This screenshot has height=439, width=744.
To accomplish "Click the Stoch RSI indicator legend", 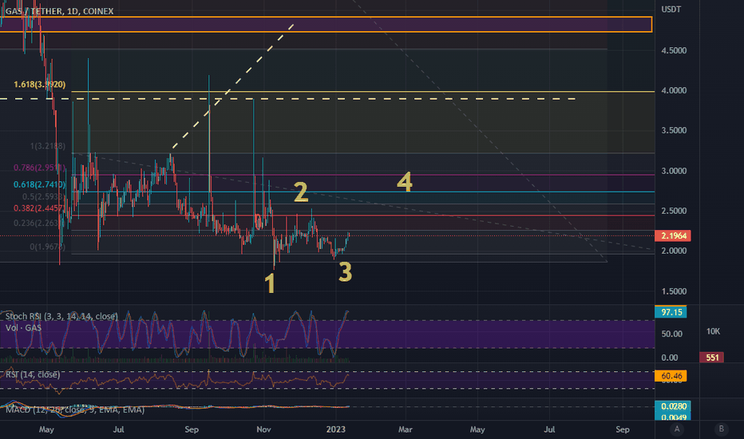I will [x=61, y=316].
